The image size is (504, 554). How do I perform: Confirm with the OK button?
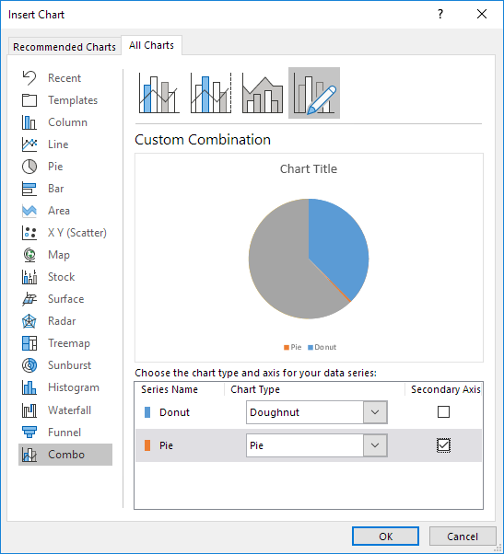pyautogui.click(x=385, y=537)
